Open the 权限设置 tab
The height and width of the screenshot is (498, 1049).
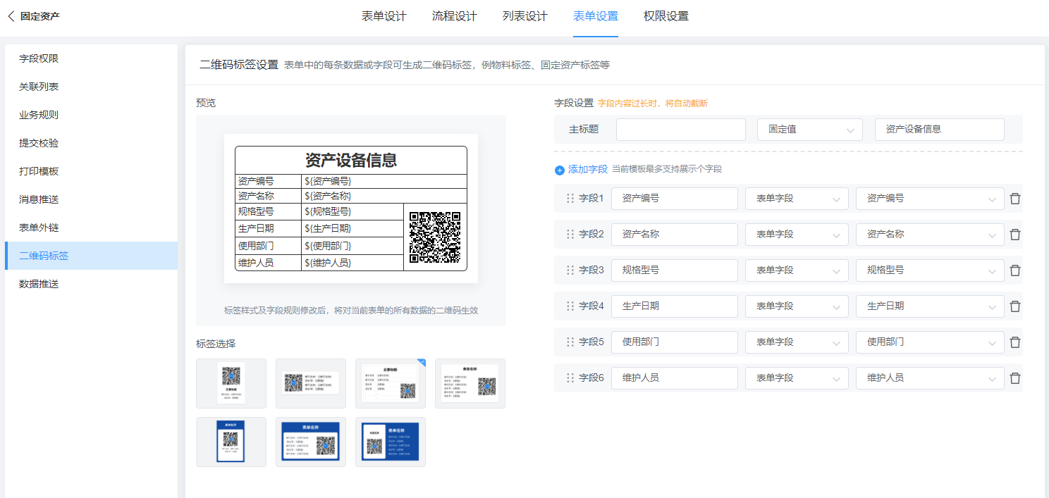[x=665, y=16]
